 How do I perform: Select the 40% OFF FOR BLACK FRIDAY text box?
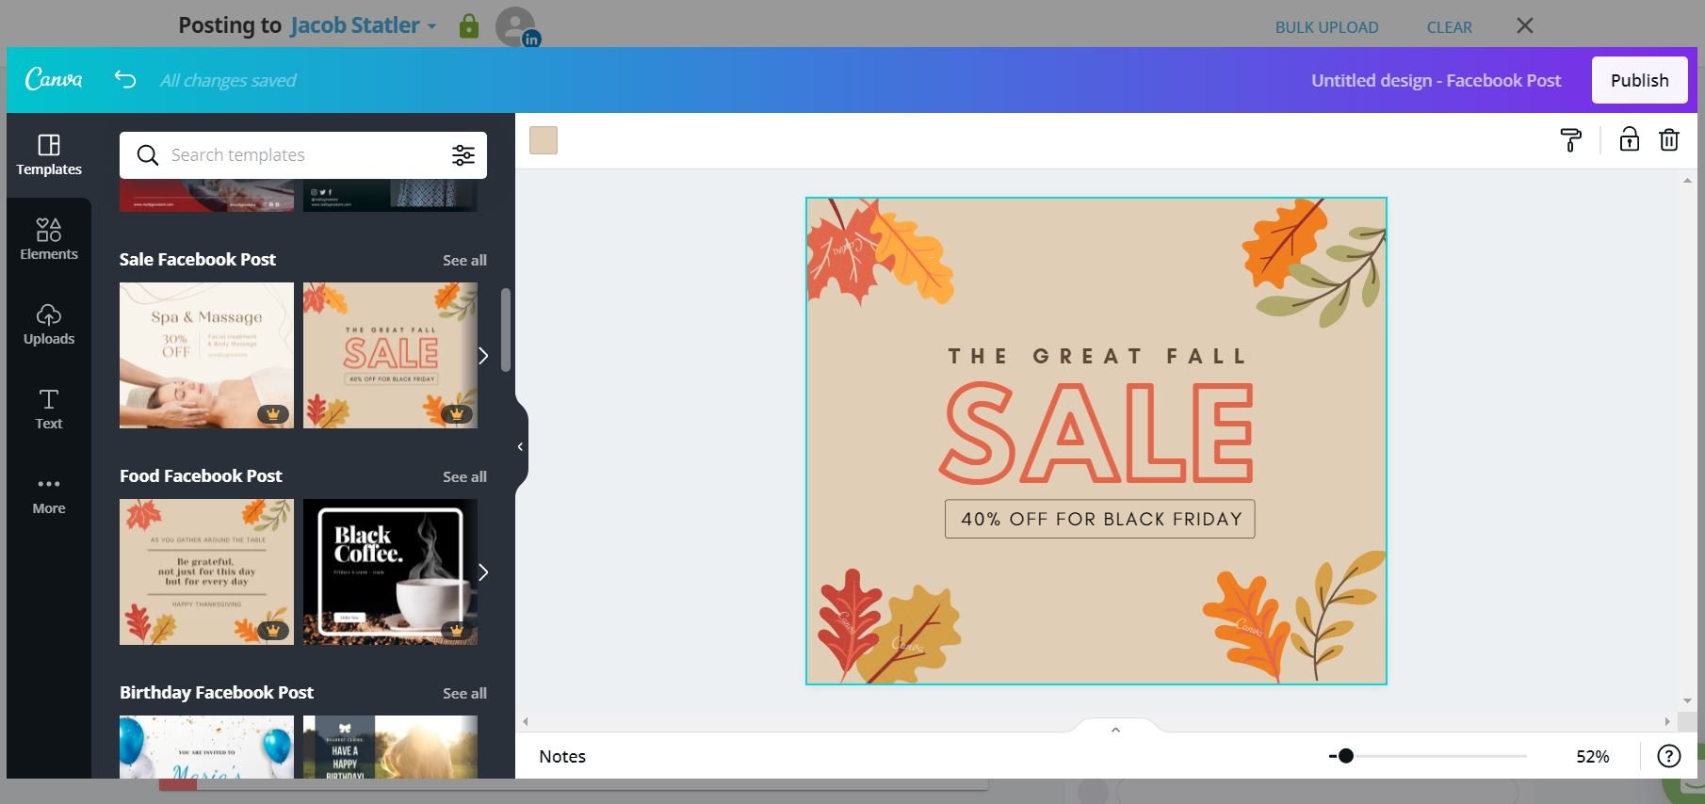pos(1100,519)
